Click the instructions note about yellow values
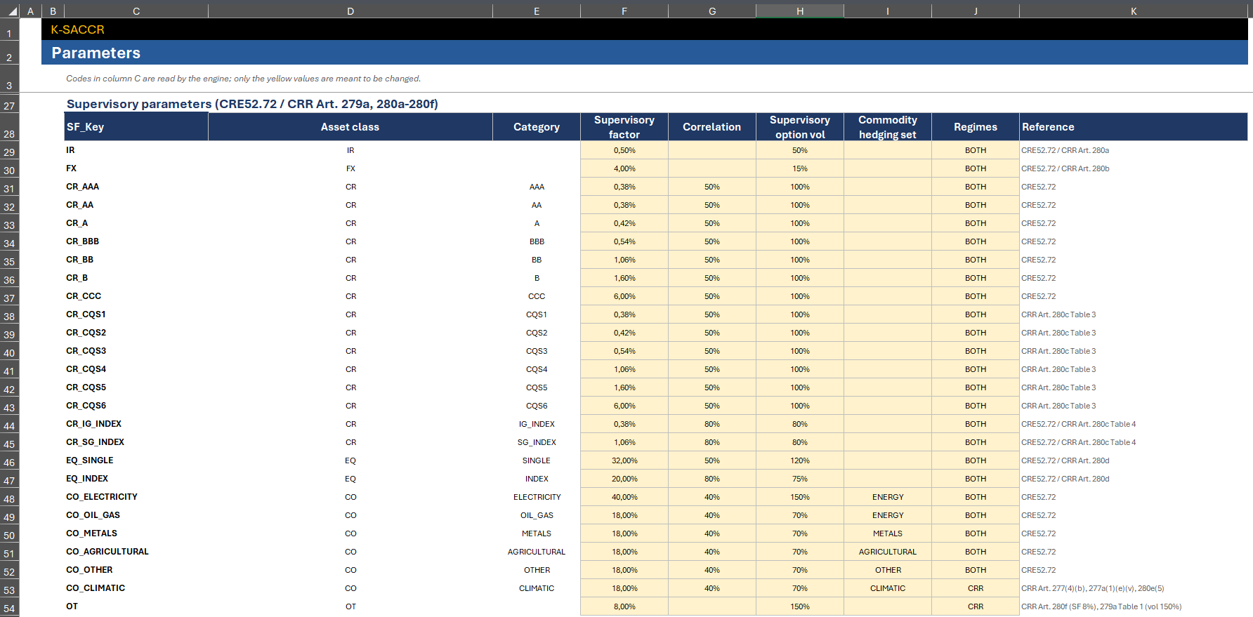 [x=243, y=79]
